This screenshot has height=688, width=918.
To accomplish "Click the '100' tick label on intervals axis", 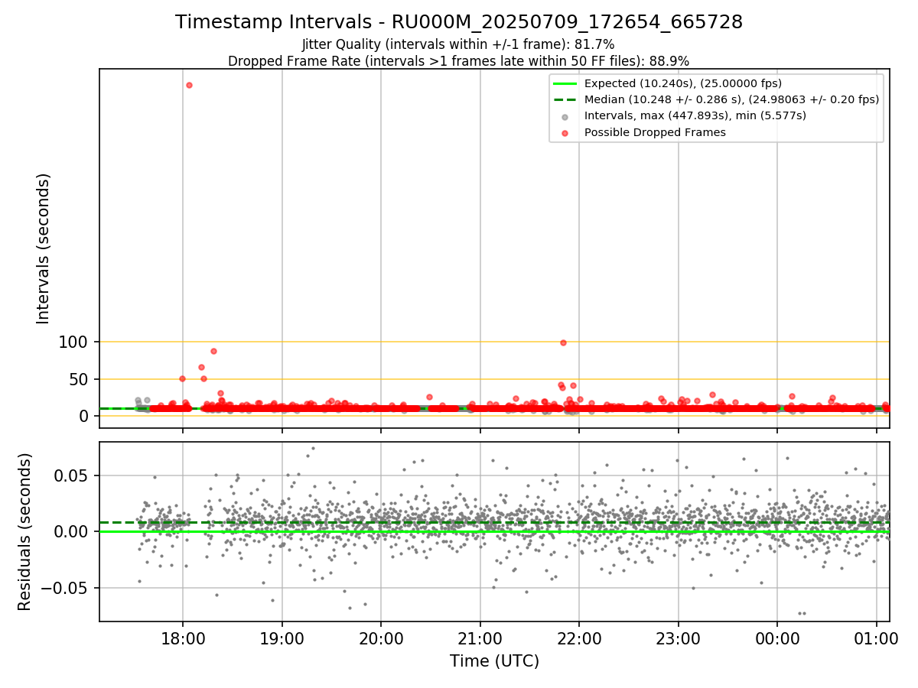I will tap(73, 342).
